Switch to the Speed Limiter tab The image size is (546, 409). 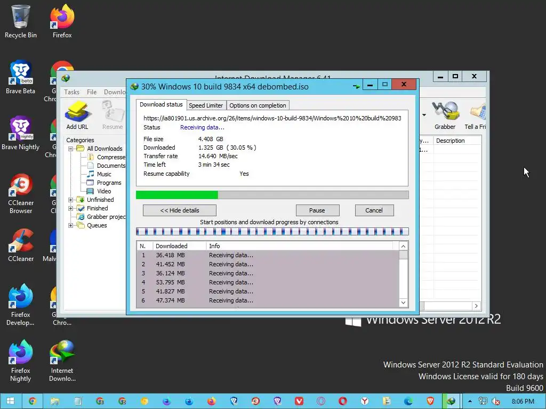point(206,105)
